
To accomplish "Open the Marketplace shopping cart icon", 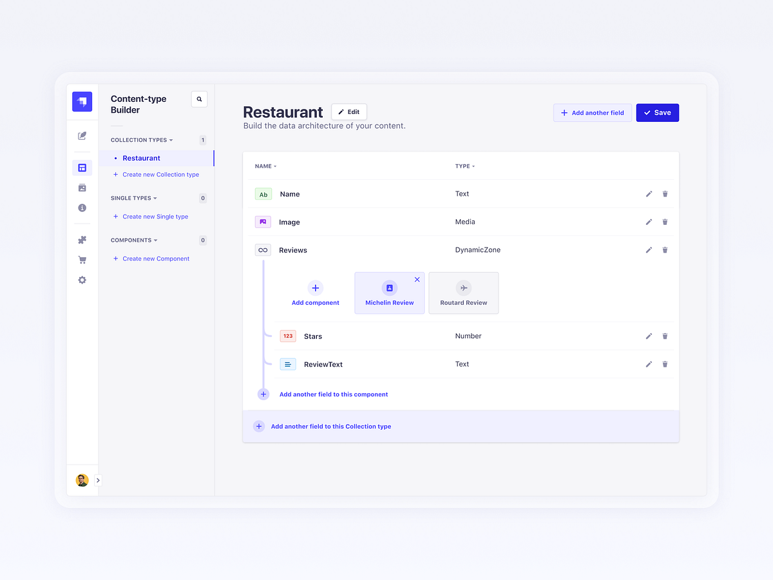I will coord(82,259).
